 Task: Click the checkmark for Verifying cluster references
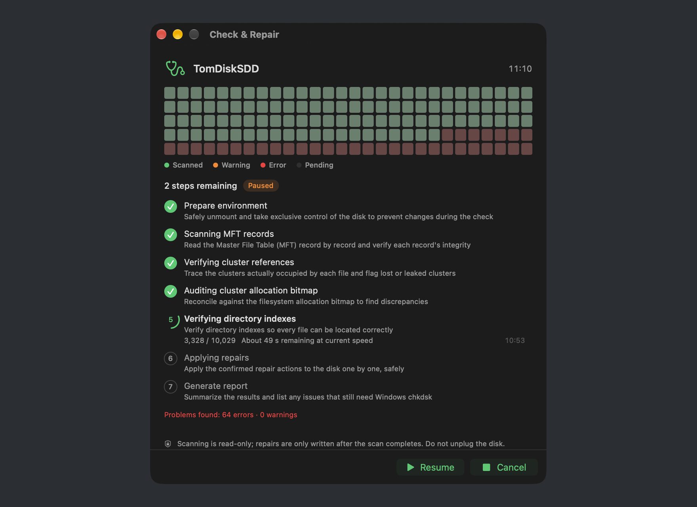(171, 263)
